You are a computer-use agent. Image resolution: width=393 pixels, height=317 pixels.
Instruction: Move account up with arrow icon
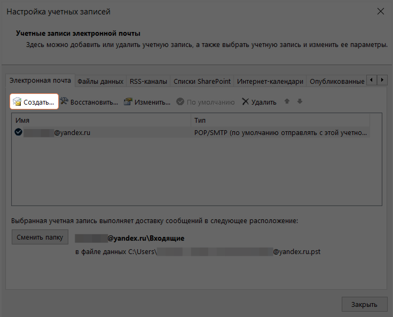click(x=287, y=101)
